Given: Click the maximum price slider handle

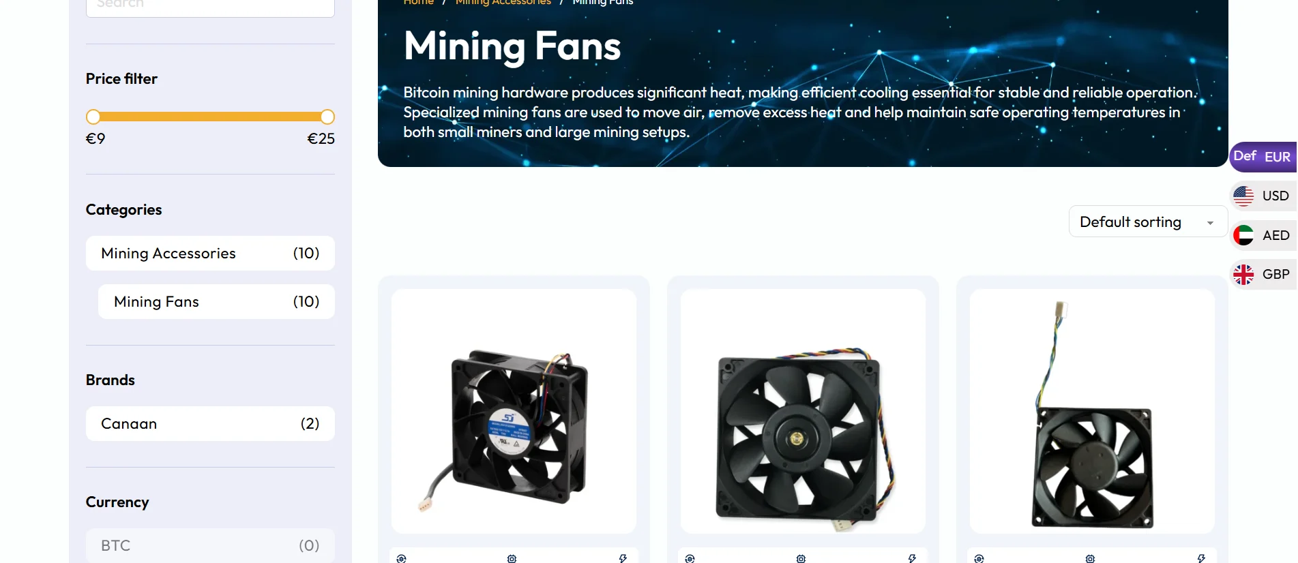Looking at the screenshot, I should (x=327, y=117).
